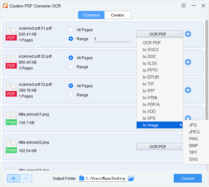
Task: Click the 162.54 KB file size text
Action: pyautogui.click(x=27, y=151)
